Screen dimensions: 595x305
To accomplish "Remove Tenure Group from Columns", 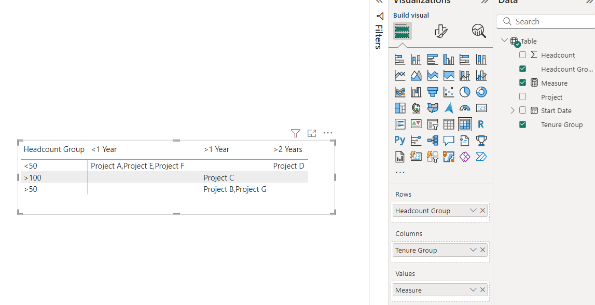I will [x=482, y=250].
